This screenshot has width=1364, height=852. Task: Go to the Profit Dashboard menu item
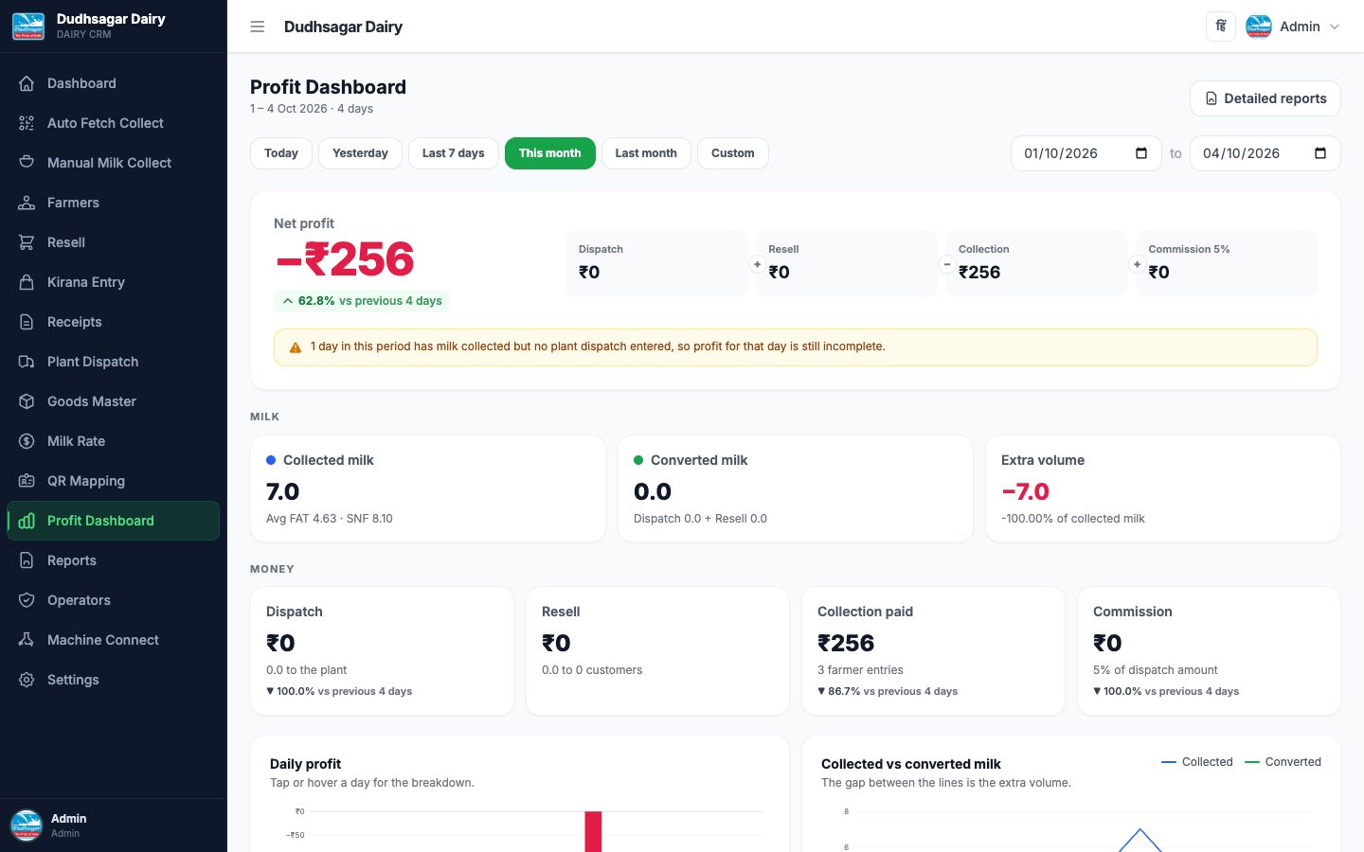pos(114,521)
